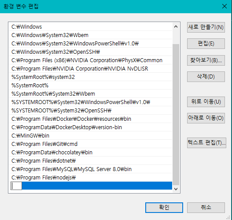The width and height of the screenshot is (232, 220).
Task: Click the 편집(E) button
Action: (206, 44)
